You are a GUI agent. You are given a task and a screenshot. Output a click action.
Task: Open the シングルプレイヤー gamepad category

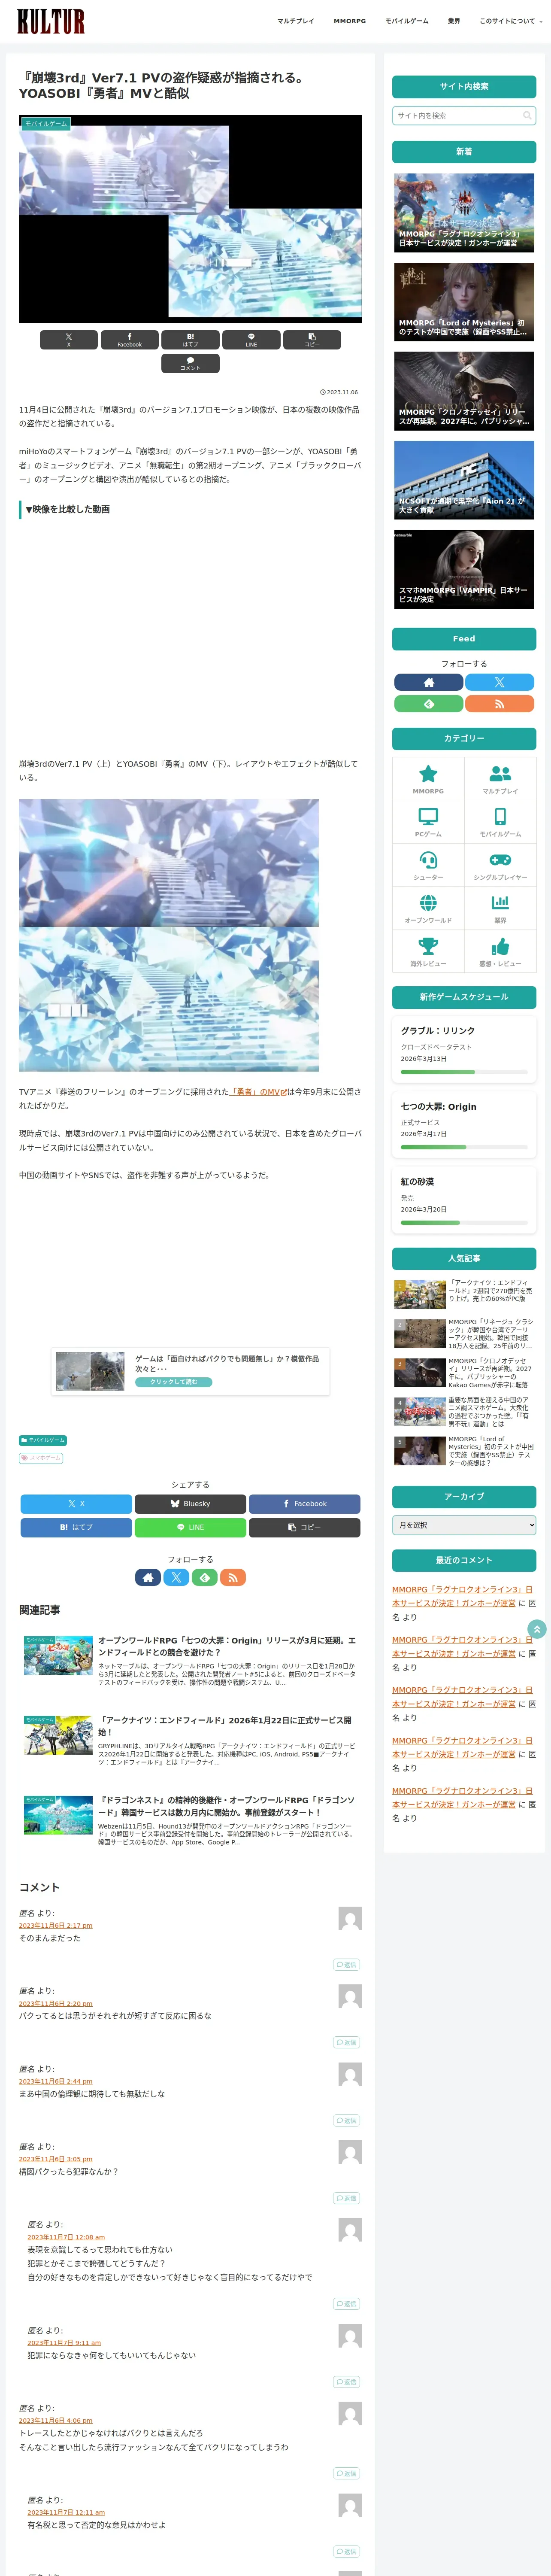[x=500, y=865]
